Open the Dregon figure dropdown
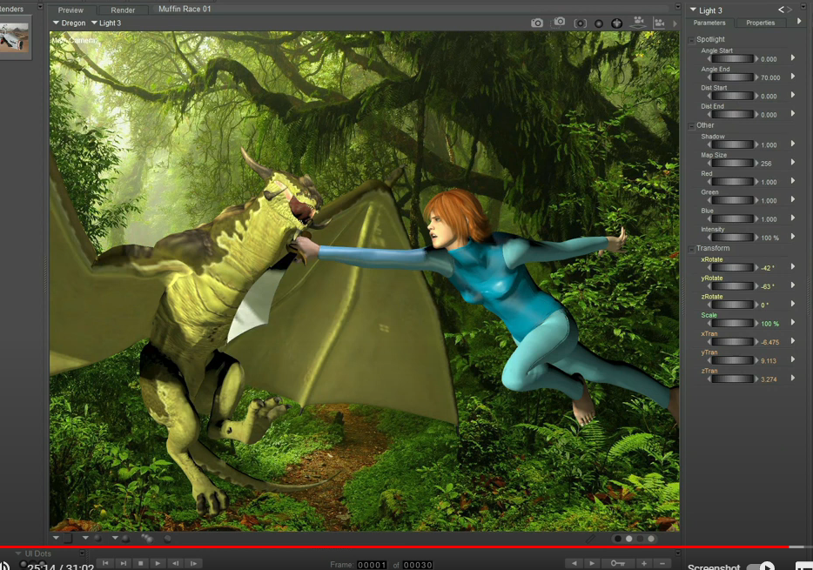This screenshot has height=570, width=813. pos(69,23)
